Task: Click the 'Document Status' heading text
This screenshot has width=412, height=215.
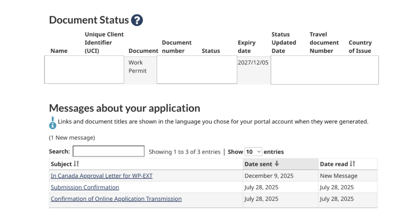Action: [89, 20]
